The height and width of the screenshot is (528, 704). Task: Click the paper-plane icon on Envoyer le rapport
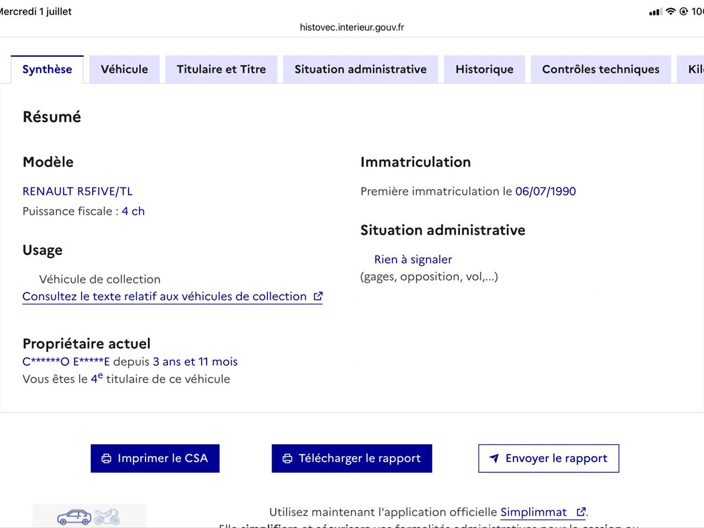pyautogui.click(x=494, y=459)
